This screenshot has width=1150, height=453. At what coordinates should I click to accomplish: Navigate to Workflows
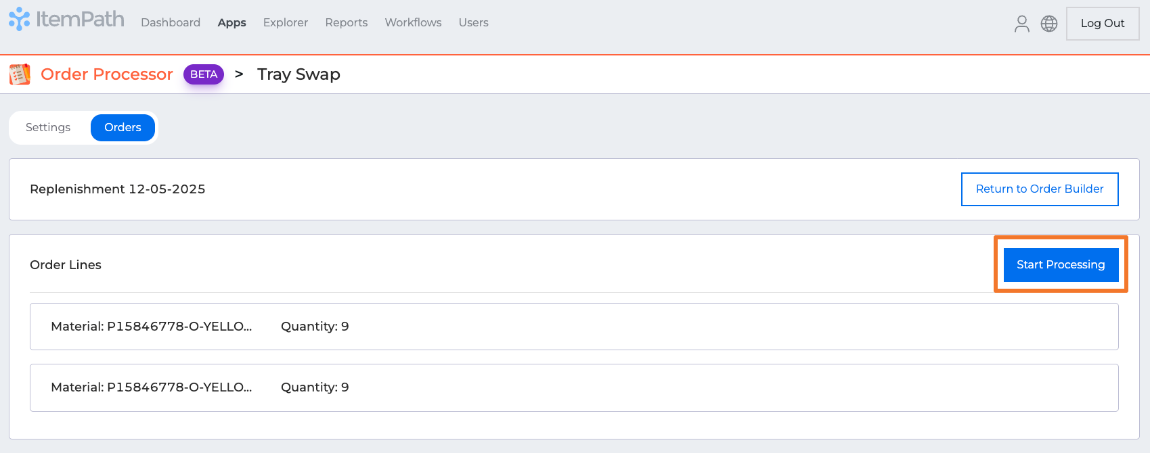coord(413,22)
